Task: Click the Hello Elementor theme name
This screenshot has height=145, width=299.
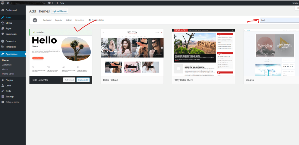Action: click(40, 80)
